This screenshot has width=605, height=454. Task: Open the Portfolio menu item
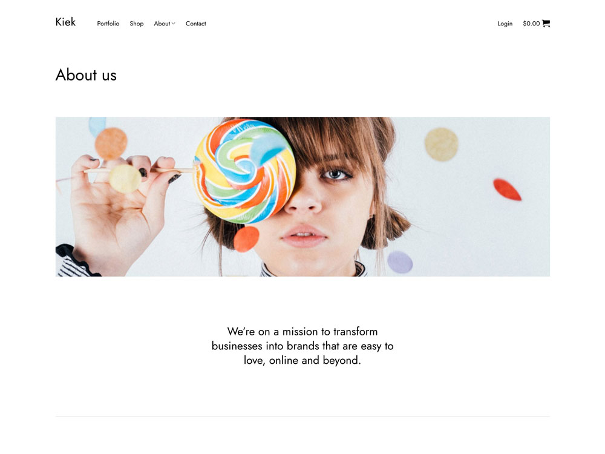pyautogui.click(x=108, y=24)
